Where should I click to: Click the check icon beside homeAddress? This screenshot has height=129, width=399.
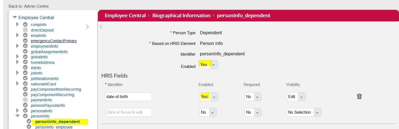pos(25,62)
